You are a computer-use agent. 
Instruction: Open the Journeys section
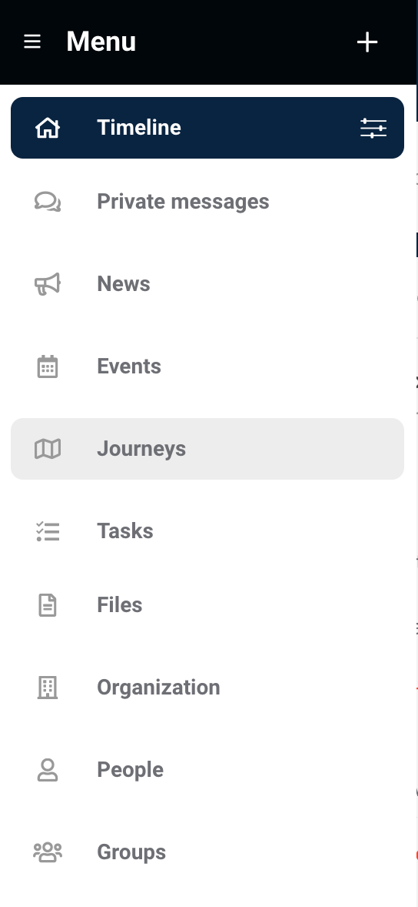coord(207,449)
